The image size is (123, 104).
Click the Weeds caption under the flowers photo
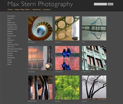[x=58, y=101]
